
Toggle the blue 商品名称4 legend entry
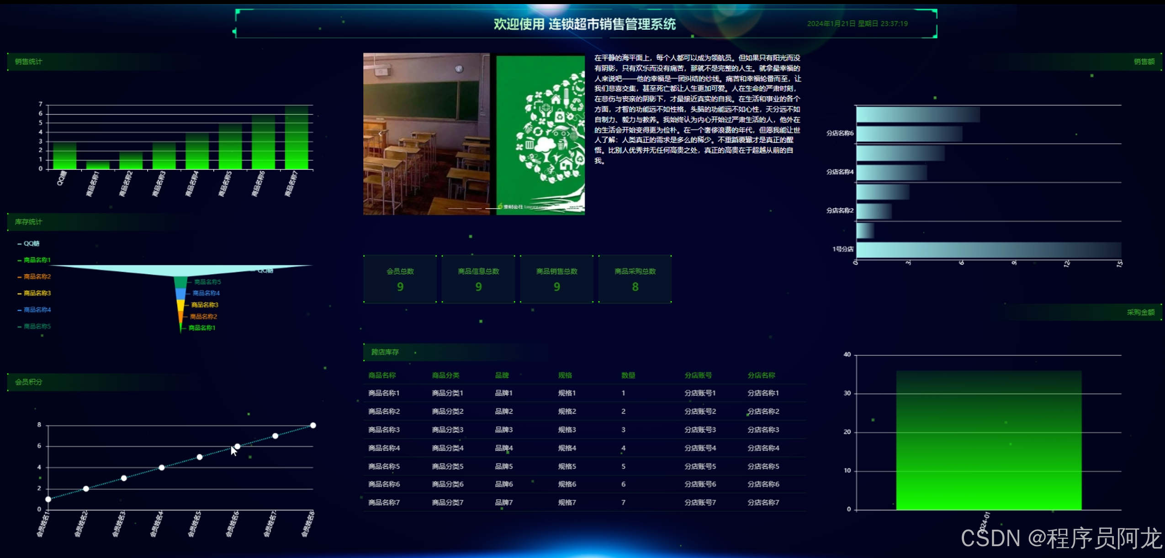(x=34, y=310)
